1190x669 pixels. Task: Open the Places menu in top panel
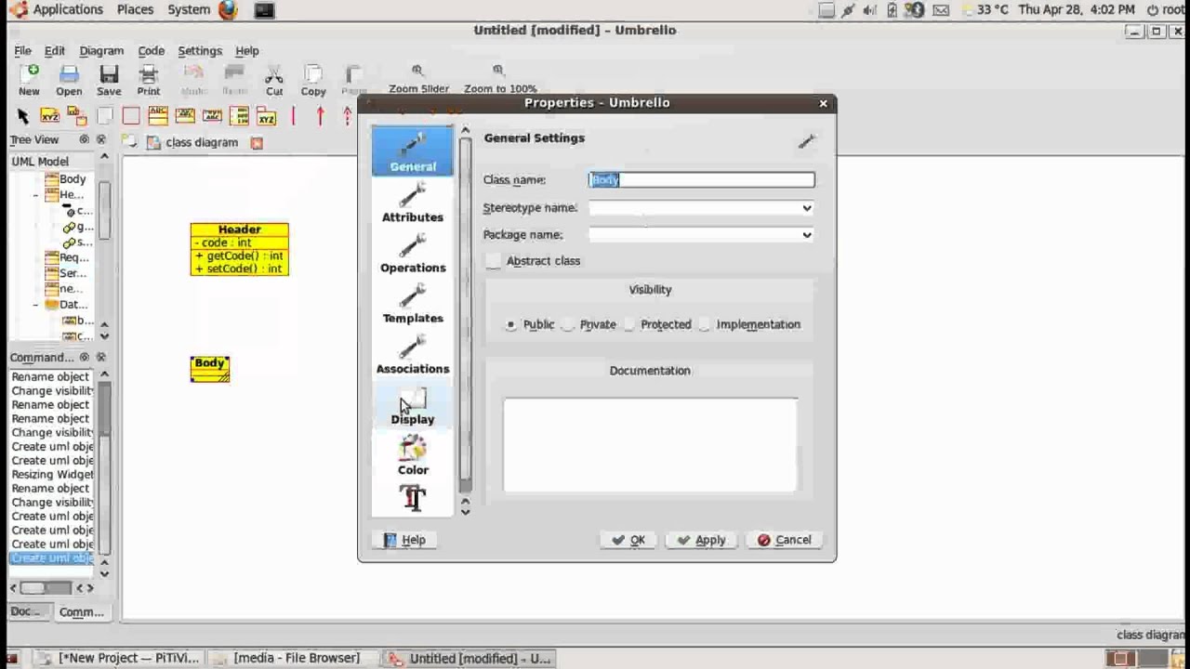(x=135, y=10)
